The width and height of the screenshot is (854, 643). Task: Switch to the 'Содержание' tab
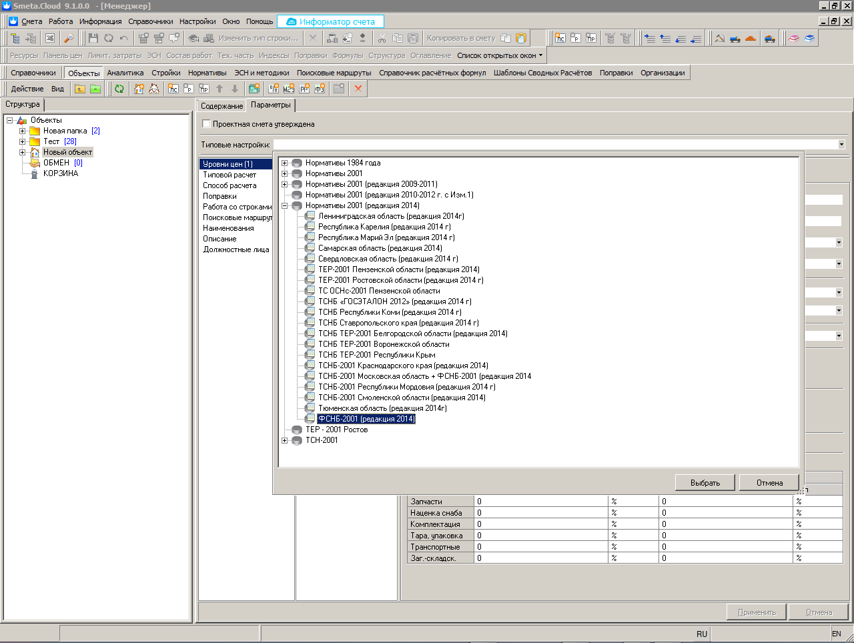pos(222,106)
